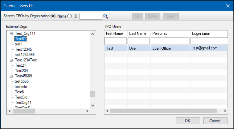The height and width of the screenshot is (129, 234).
Task: Click the First Name filter field
Action: [x=115, y=41]
